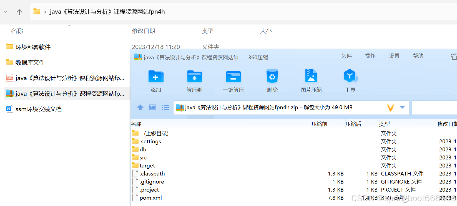Select the 环境部署软件 folder
The image size is (457, 206).
pyautogui.click(x=28, y=47)
